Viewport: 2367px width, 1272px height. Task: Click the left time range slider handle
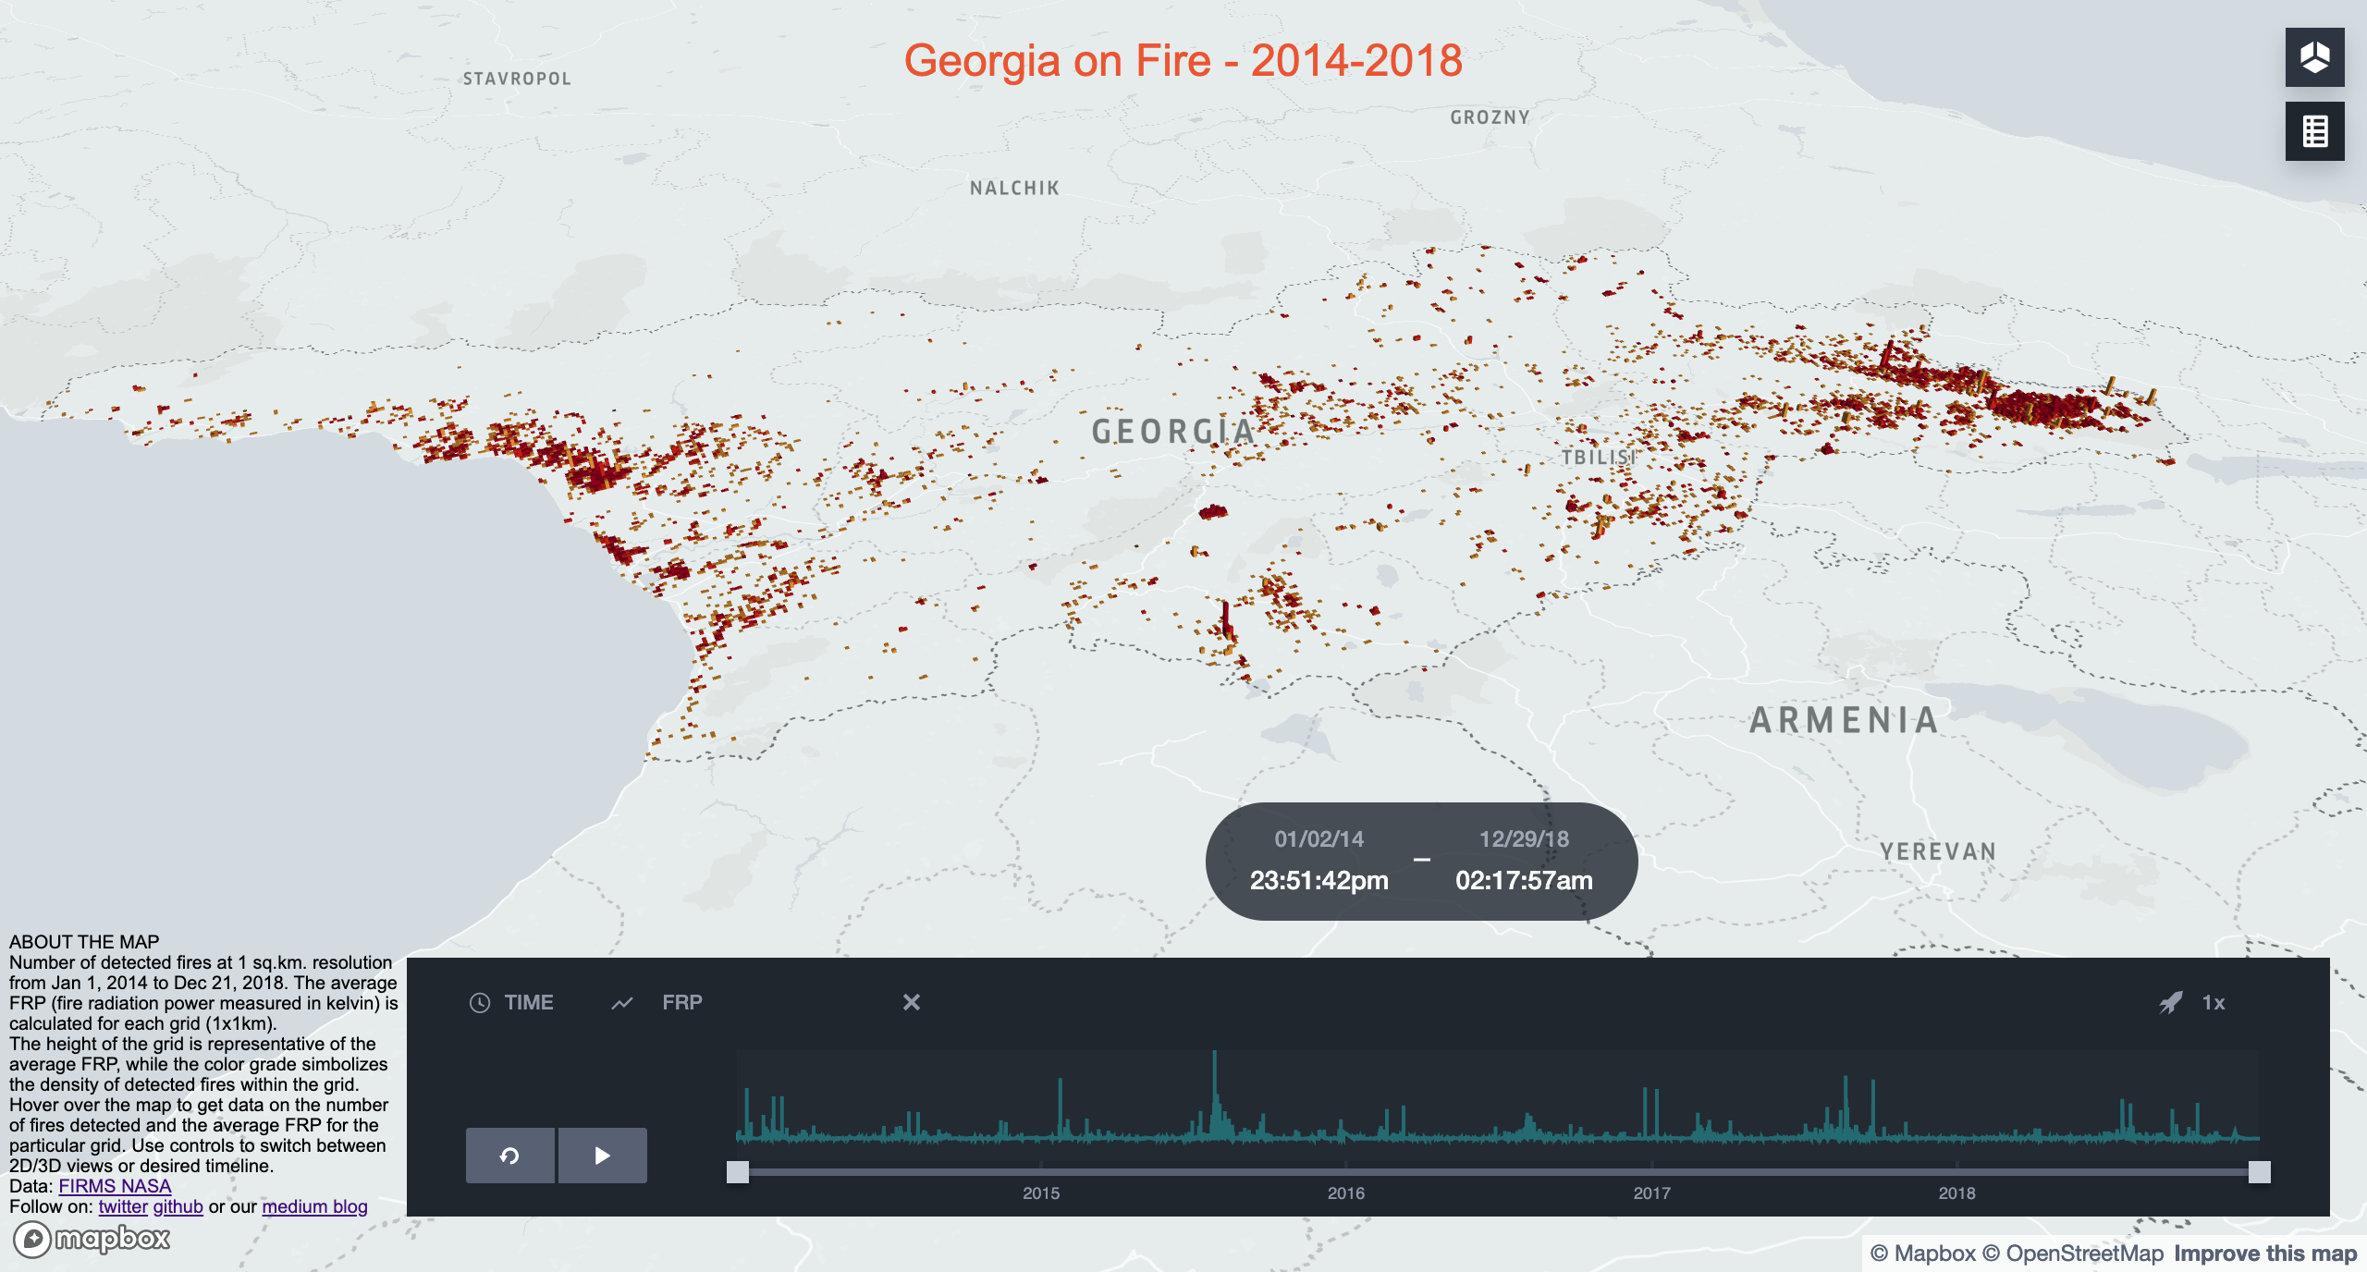738,1172
